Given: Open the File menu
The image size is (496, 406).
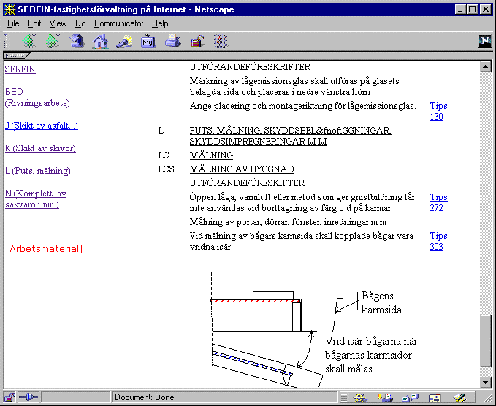Looking at the screenshot, I should point(13,23).
